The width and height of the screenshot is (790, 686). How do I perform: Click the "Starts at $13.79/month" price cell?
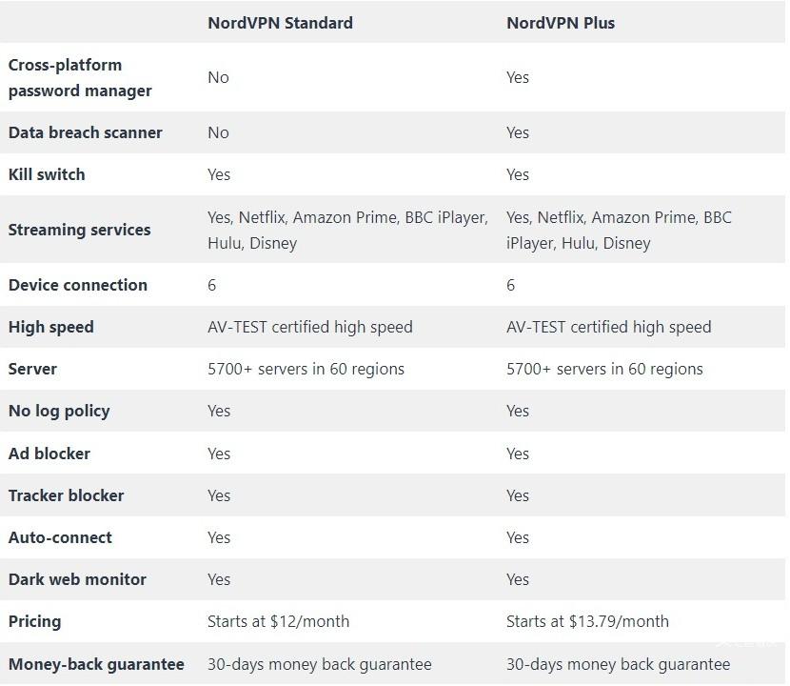point(587,621)
